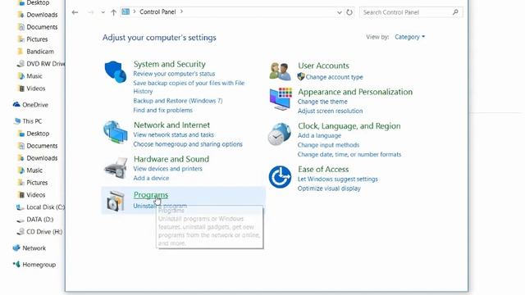Open the Clock, Language, and Region icon
The image size is (525, 295).
(x=280, y=134)
